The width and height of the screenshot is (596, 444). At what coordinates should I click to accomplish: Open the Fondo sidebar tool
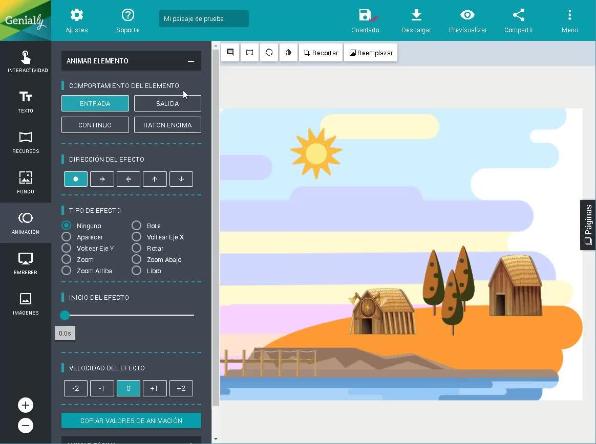point(26,182)
